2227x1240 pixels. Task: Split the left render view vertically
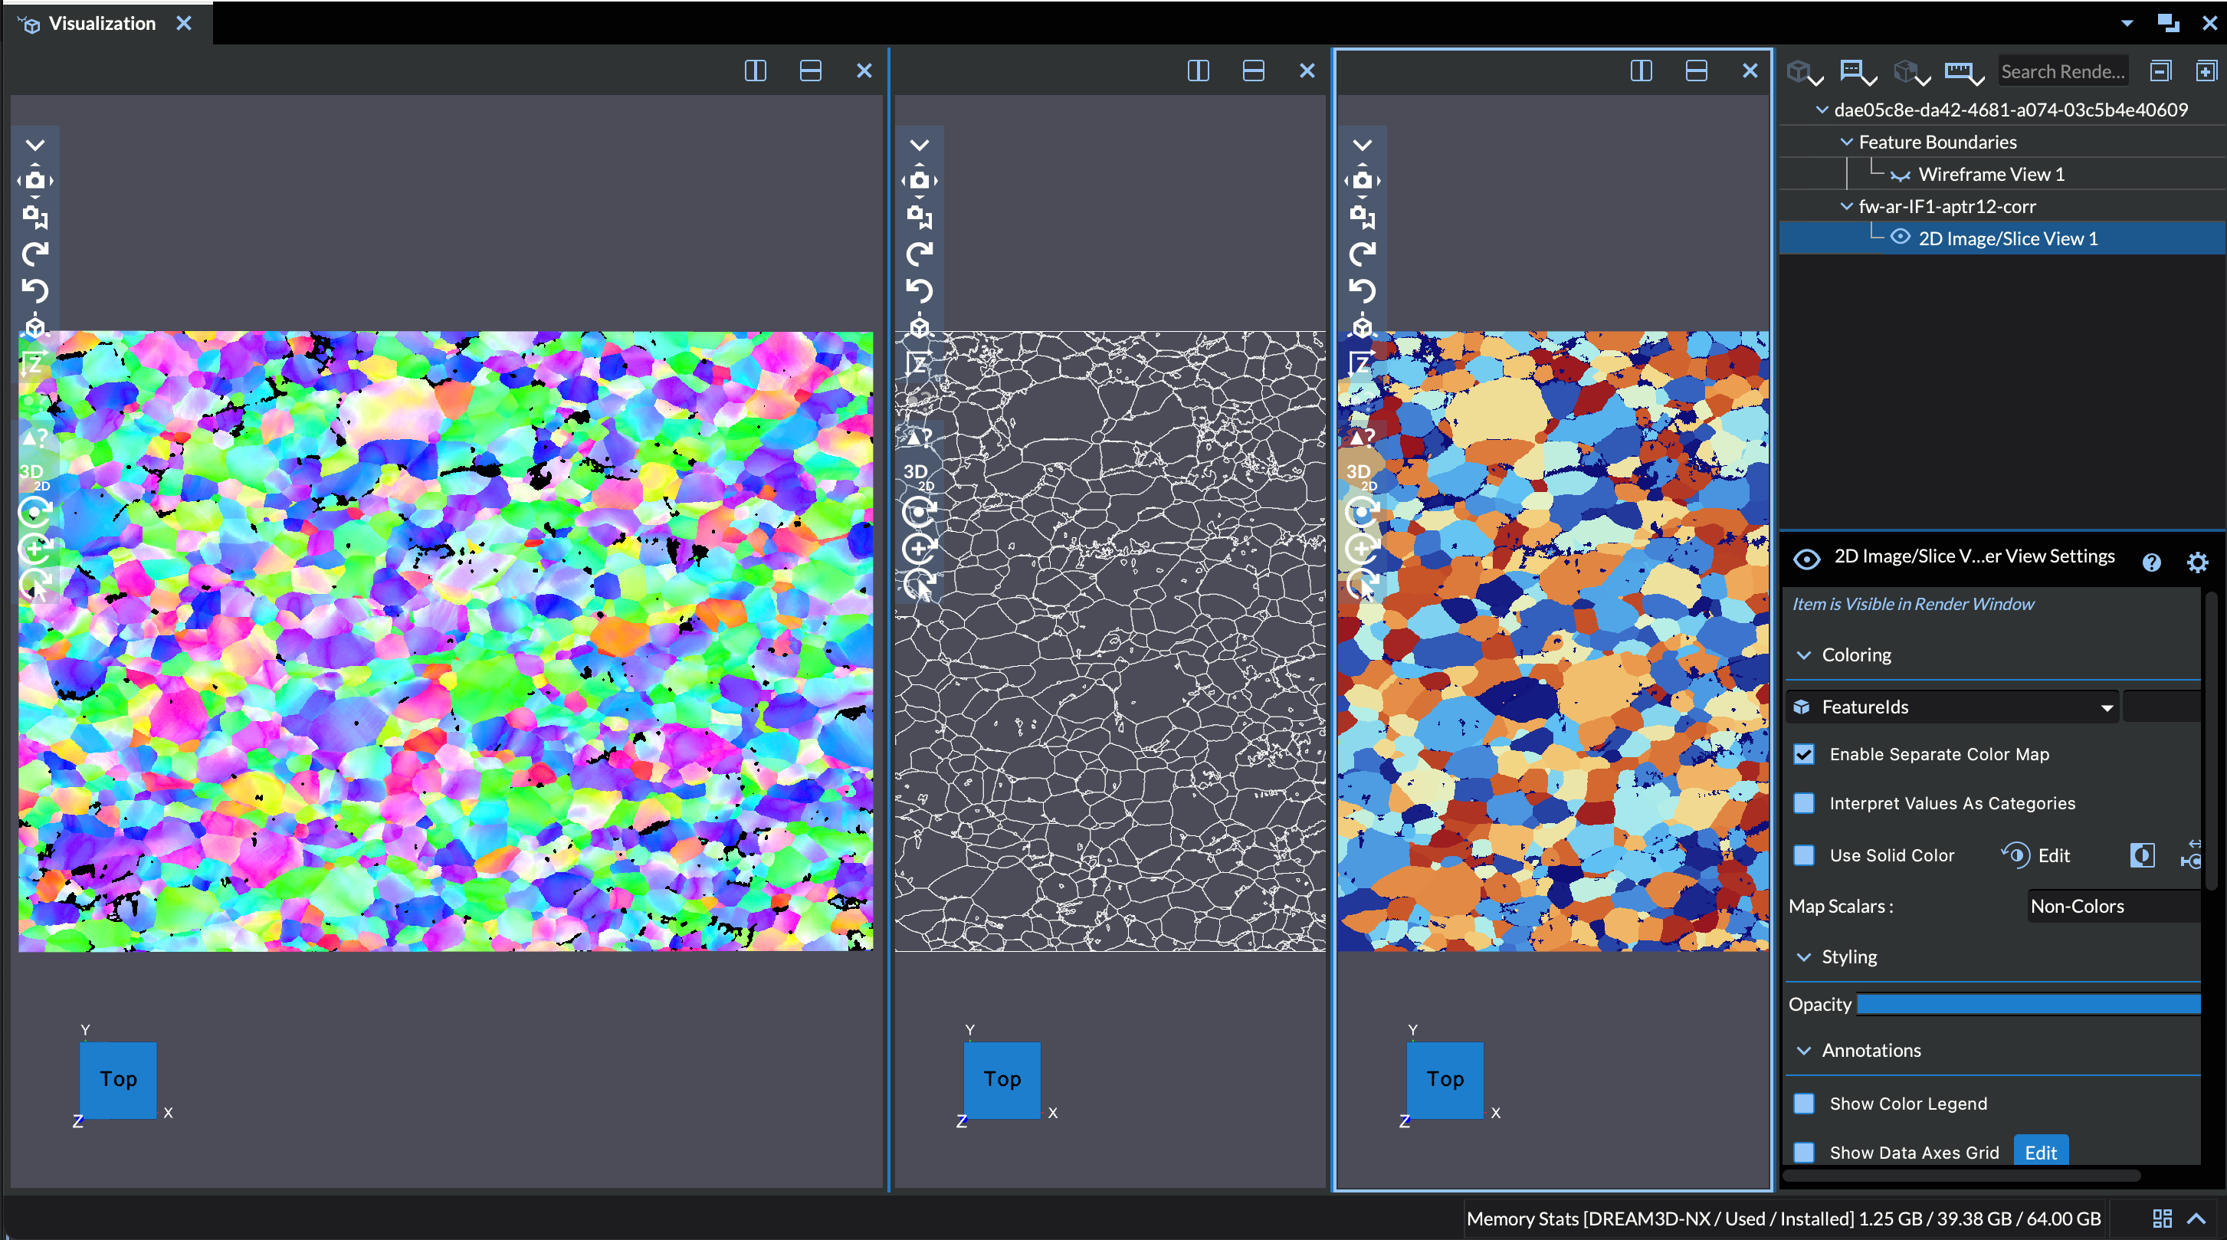[755, 71]
